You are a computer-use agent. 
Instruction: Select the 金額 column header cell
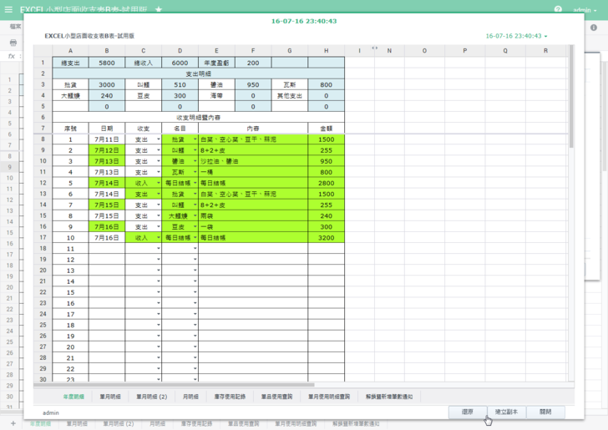(326, 128)
